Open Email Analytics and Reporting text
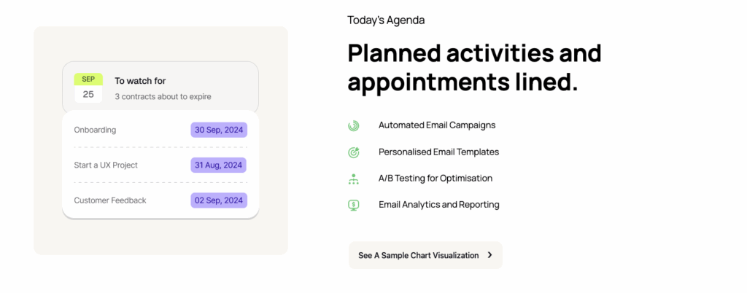747x293 pixels. point(438,205)
